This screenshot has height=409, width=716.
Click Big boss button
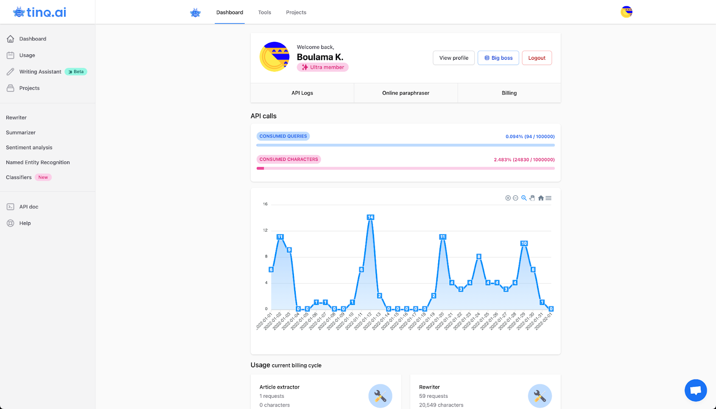click(498, 58)
